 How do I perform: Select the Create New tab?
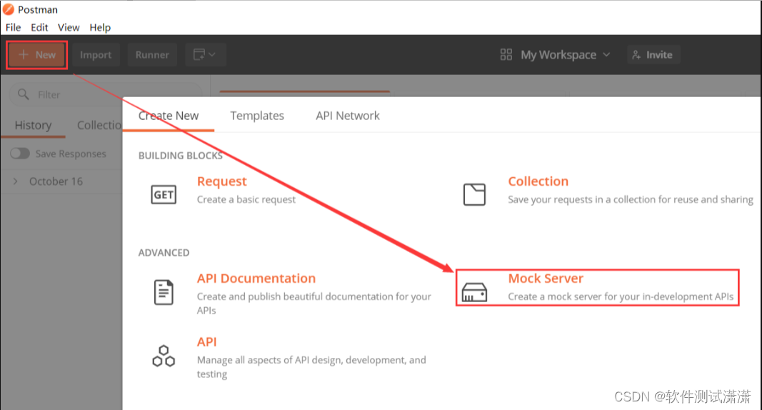tap(168, 116)
